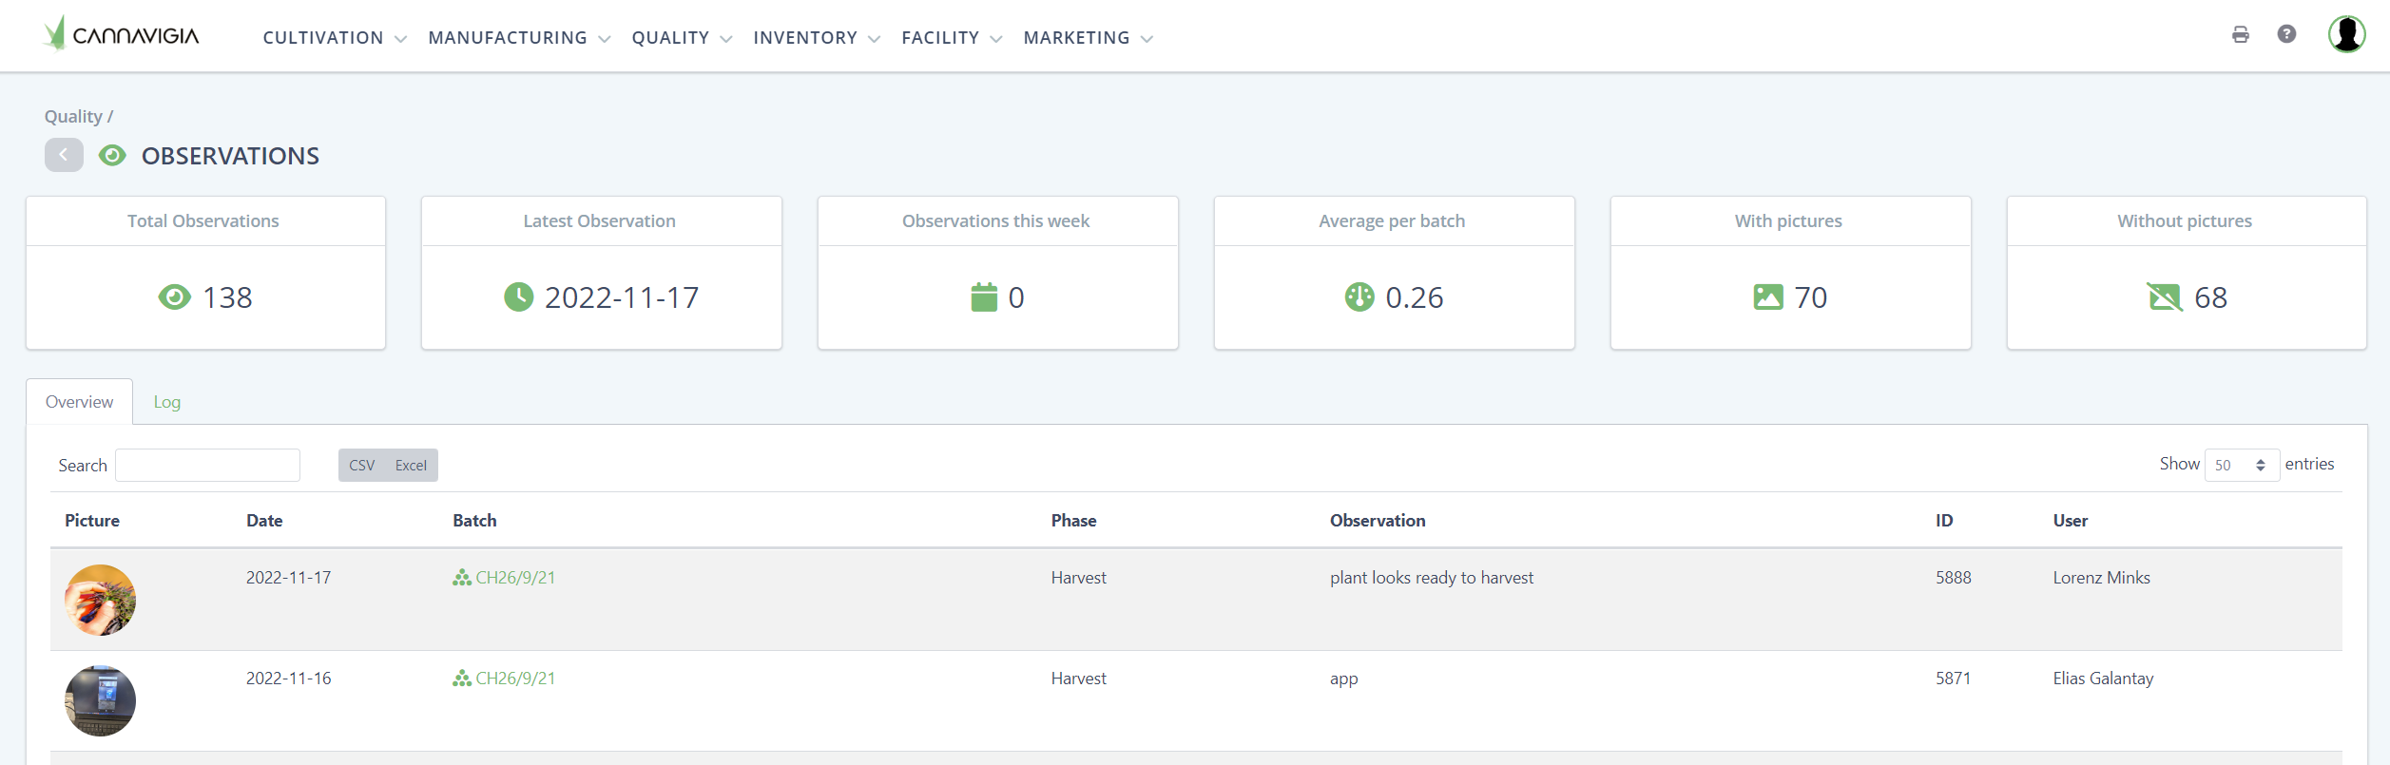Open the Show entries count selector

point(2241,465)
